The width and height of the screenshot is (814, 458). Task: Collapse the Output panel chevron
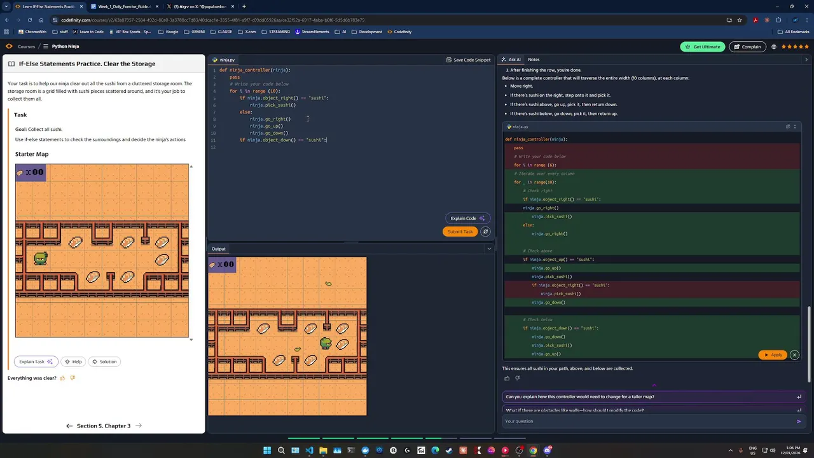click(489, 249)
